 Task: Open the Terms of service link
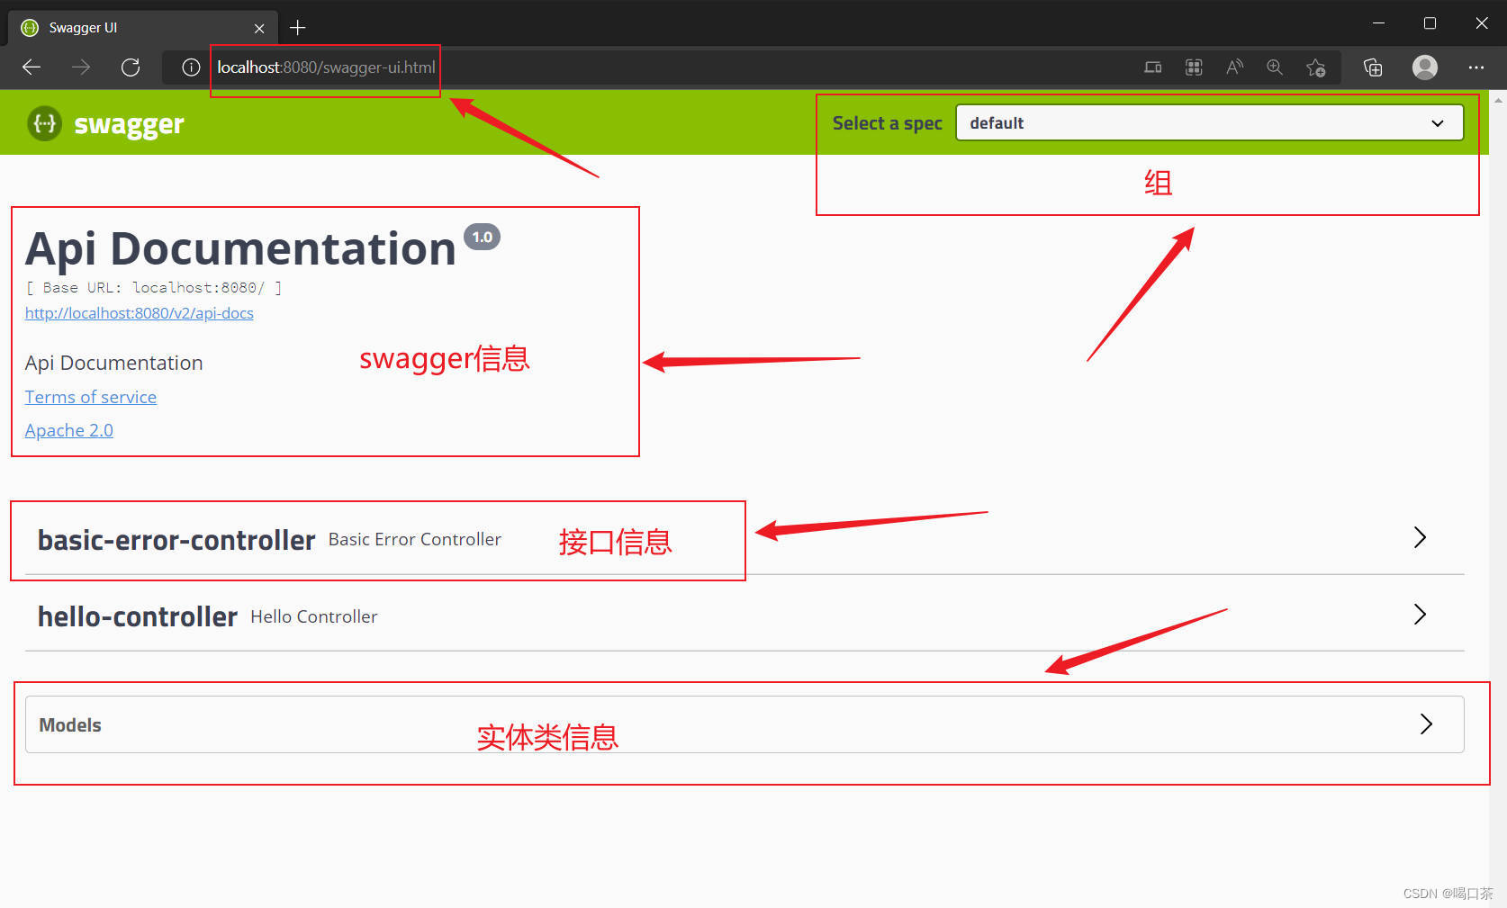click(x=91, y=397)
